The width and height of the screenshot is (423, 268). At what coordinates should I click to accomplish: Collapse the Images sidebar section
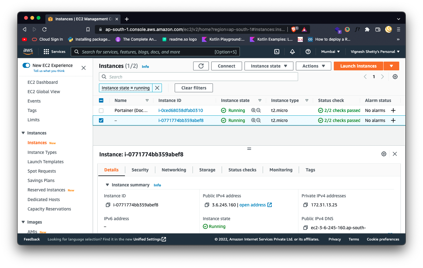(23, 222)
